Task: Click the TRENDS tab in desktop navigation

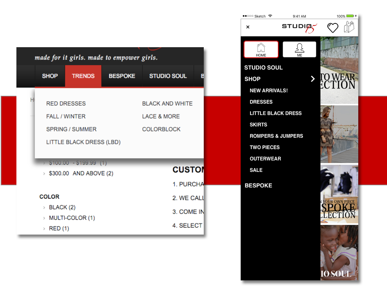Action: click(x=83, y=76)
